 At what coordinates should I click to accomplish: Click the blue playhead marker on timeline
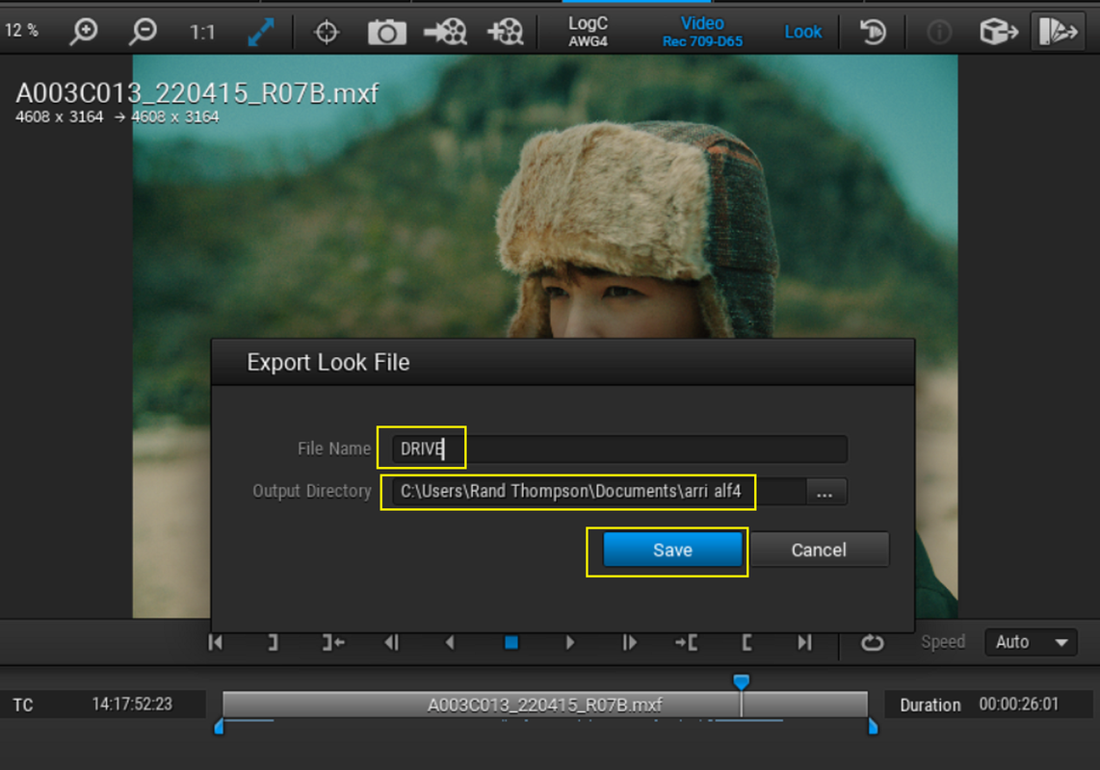pyautogui.click(x=741, y=681)
